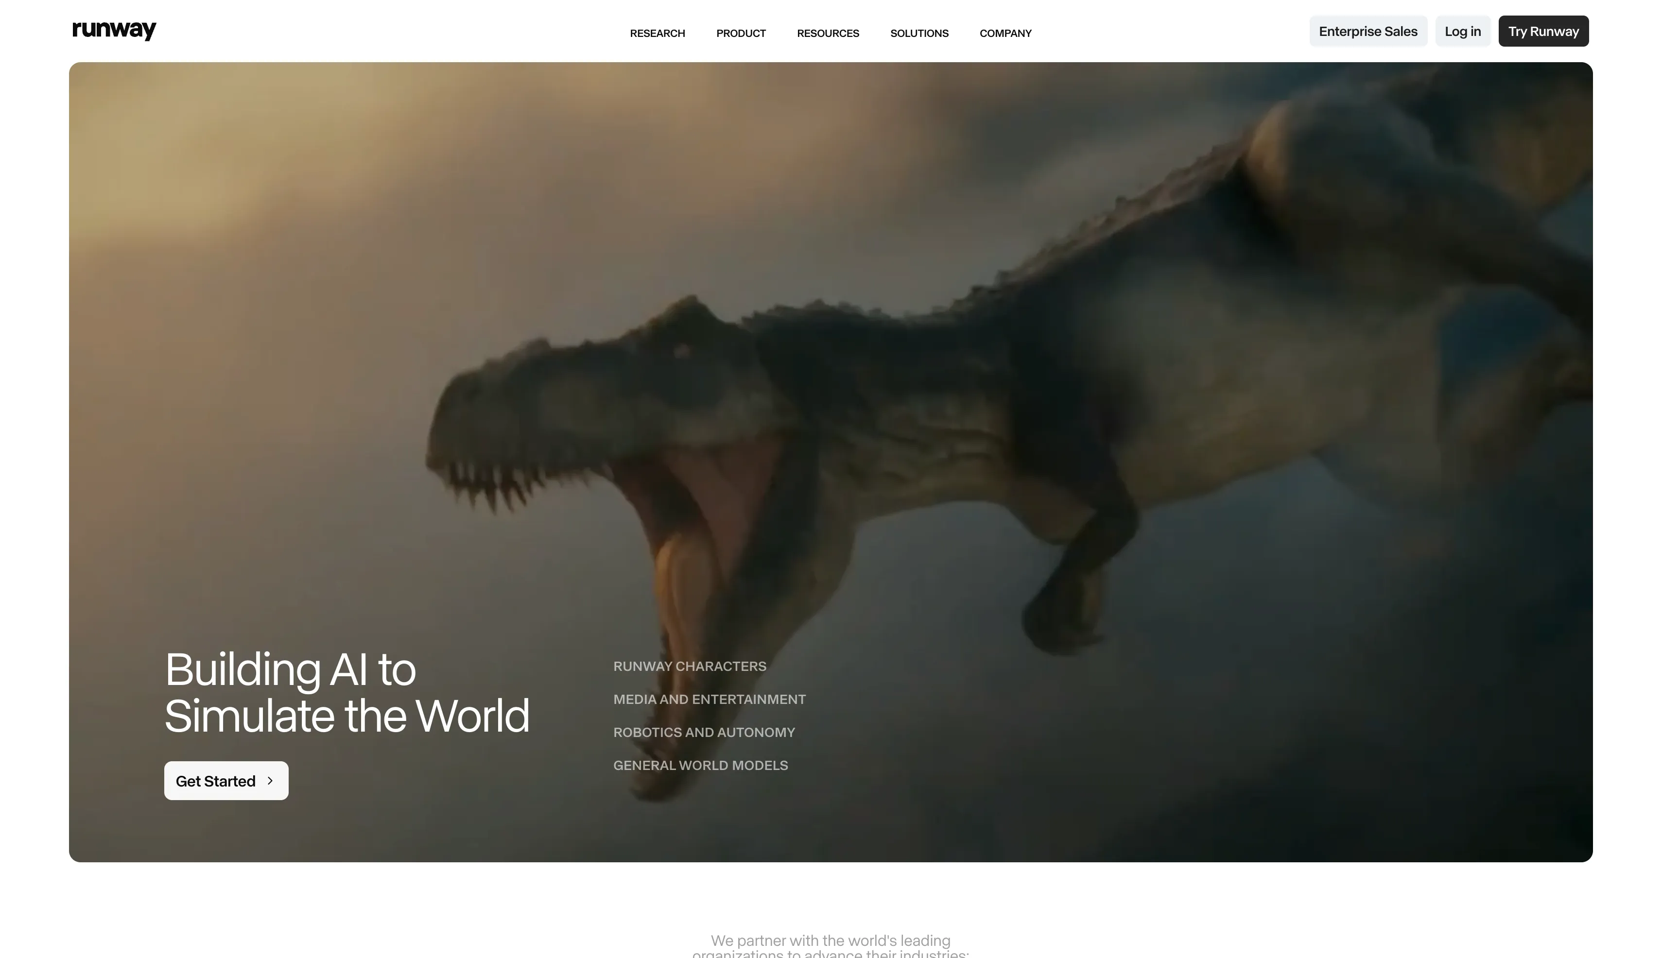Click the dinosaur's eye in hero video
This screenshot has width=1662, height=958.
681,351
